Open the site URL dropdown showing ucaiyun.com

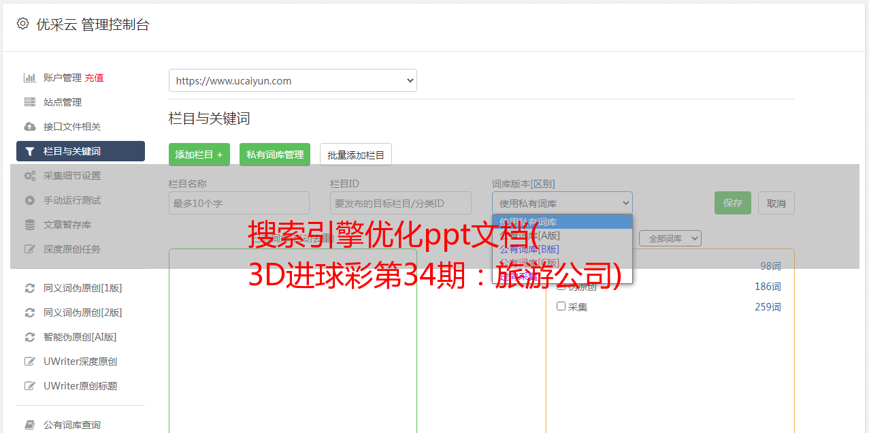pyautogui.click(x=293, y=80)
